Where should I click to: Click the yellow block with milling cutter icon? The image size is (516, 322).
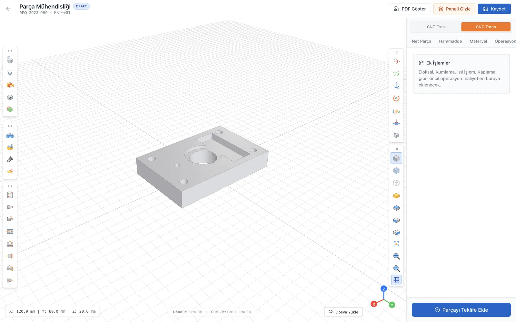tap(10, 147)
